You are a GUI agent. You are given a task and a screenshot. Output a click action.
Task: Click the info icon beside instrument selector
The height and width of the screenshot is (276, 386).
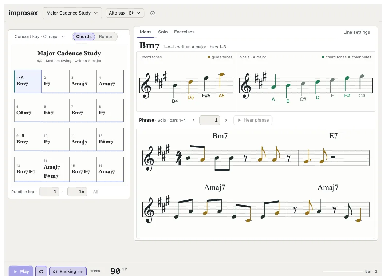pyautogui.click(x=153, y=13)
